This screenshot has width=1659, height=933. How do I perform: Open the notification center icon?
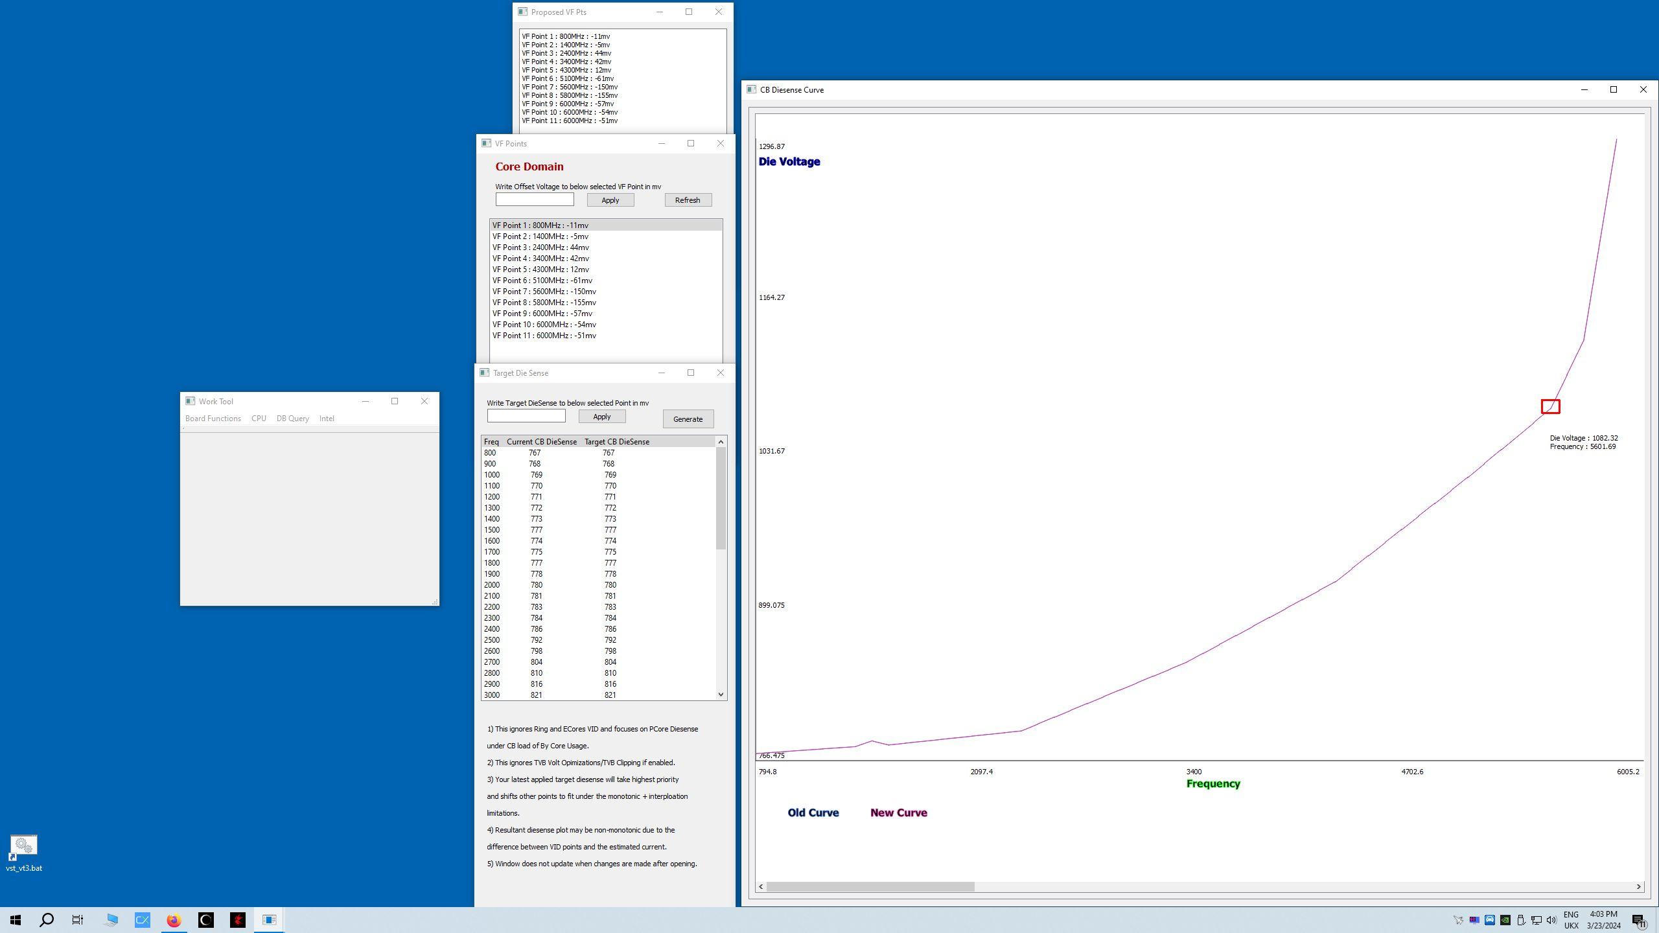pyautogui.click(x=1639, y=920)
